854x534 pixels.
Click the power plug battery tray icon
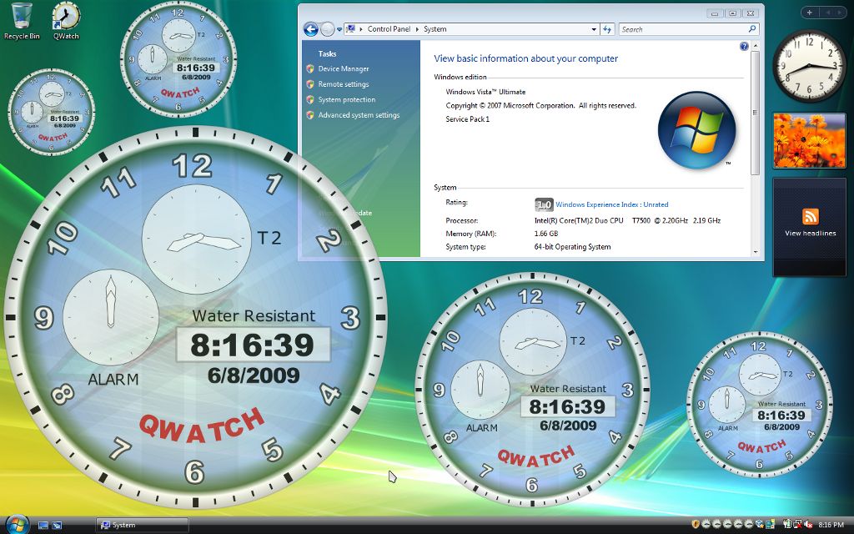click(787, 525)
